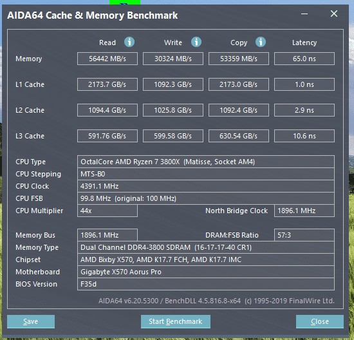Click the Write column header

173,42
